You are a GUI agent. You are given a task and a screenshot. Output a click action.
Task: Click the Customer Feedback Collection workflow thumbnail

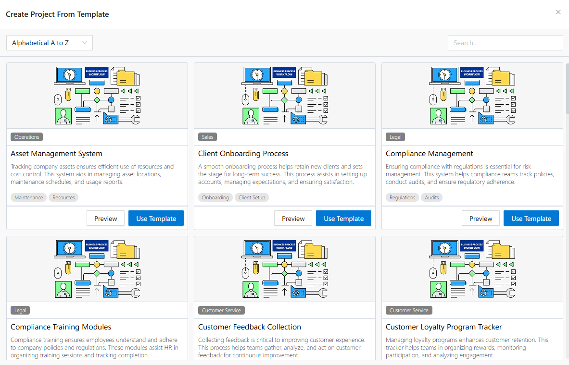(x=285, y=269)
